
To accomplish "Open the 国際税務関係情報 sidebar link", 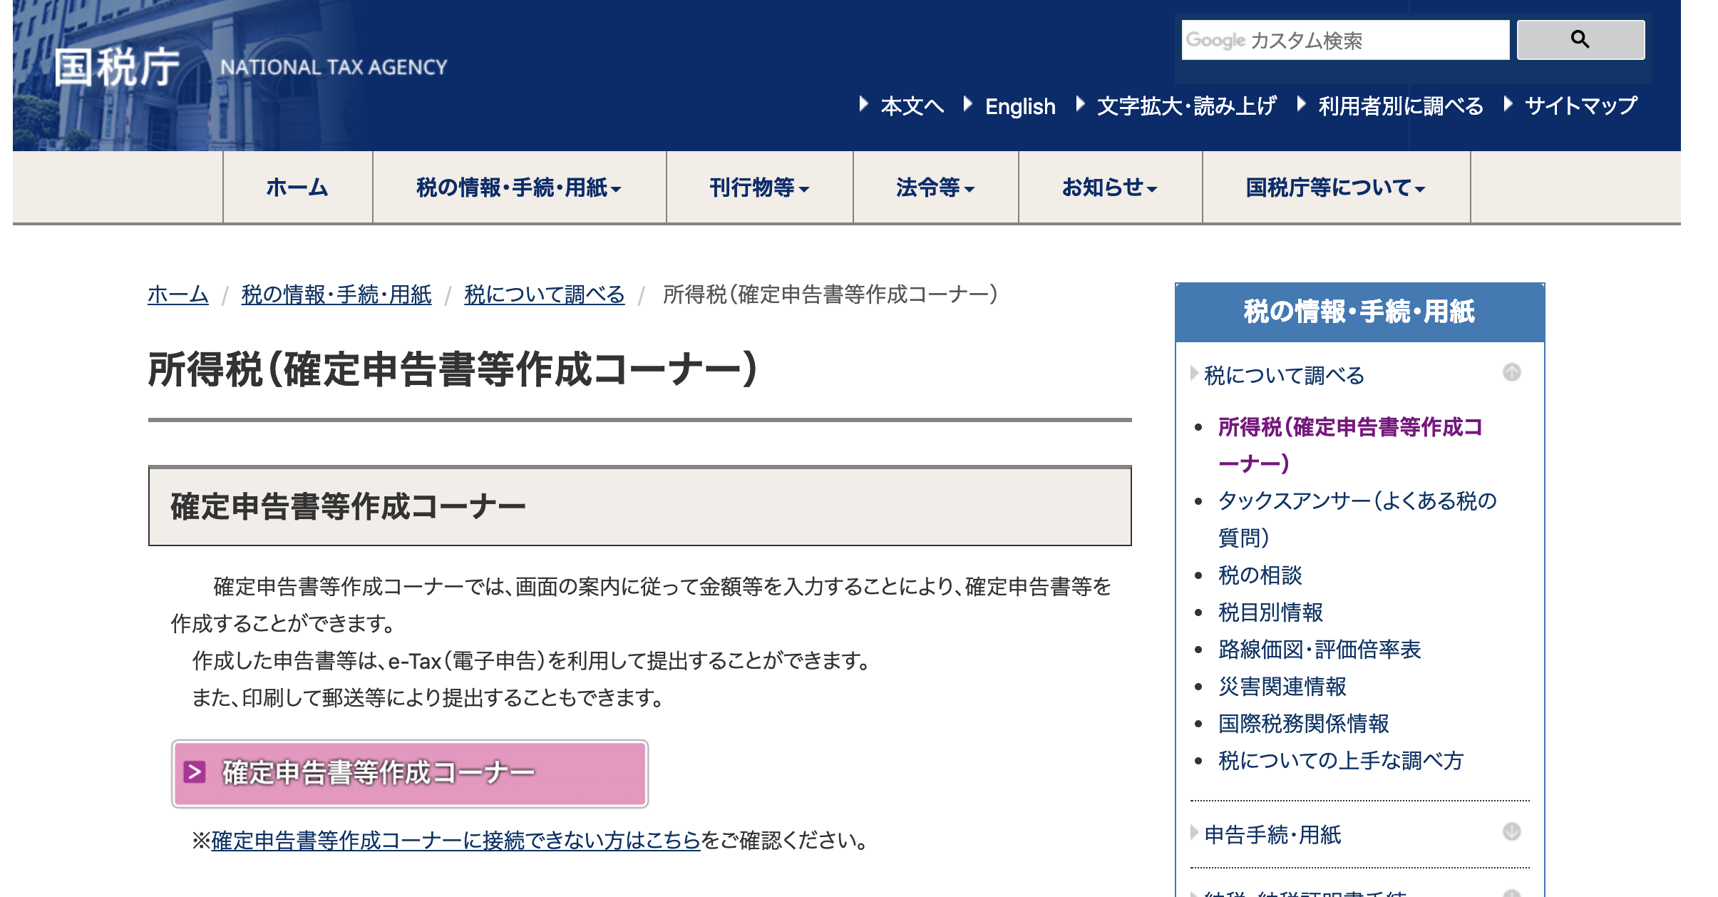I will 1304,723.
